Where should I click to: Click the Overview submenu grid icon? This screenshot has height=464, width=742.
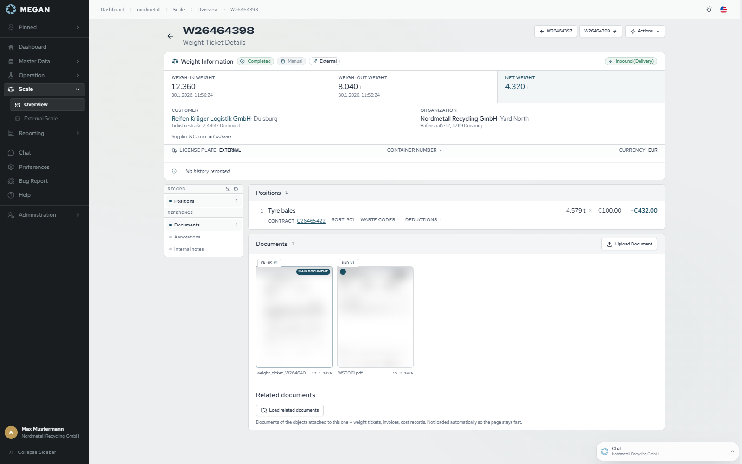coord(18,105)
